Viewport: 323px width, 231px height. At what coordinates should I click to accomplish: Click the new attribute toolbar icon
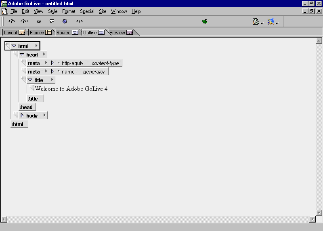24,21
